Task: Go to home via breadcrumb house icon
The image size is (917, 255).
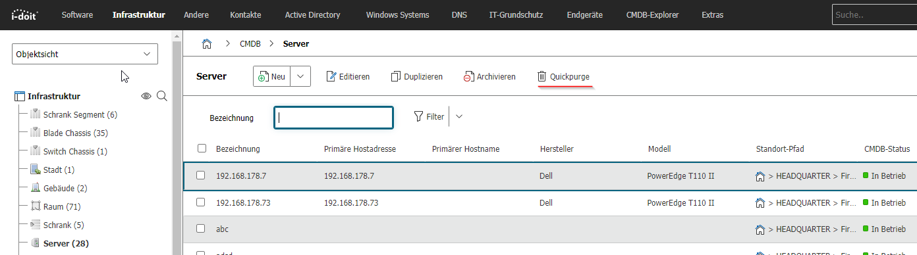Action: pyautogui.click(x=207, y=44)
